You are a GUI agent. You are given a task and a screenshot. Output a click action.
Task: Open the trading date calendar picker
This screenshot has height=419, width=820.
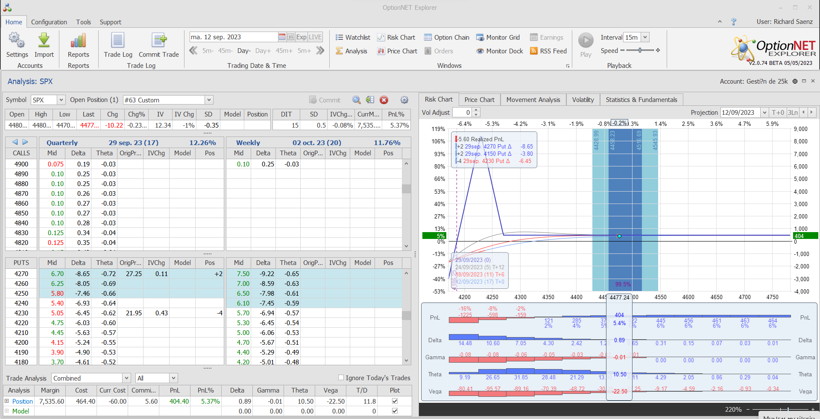(x=282, y=37)
